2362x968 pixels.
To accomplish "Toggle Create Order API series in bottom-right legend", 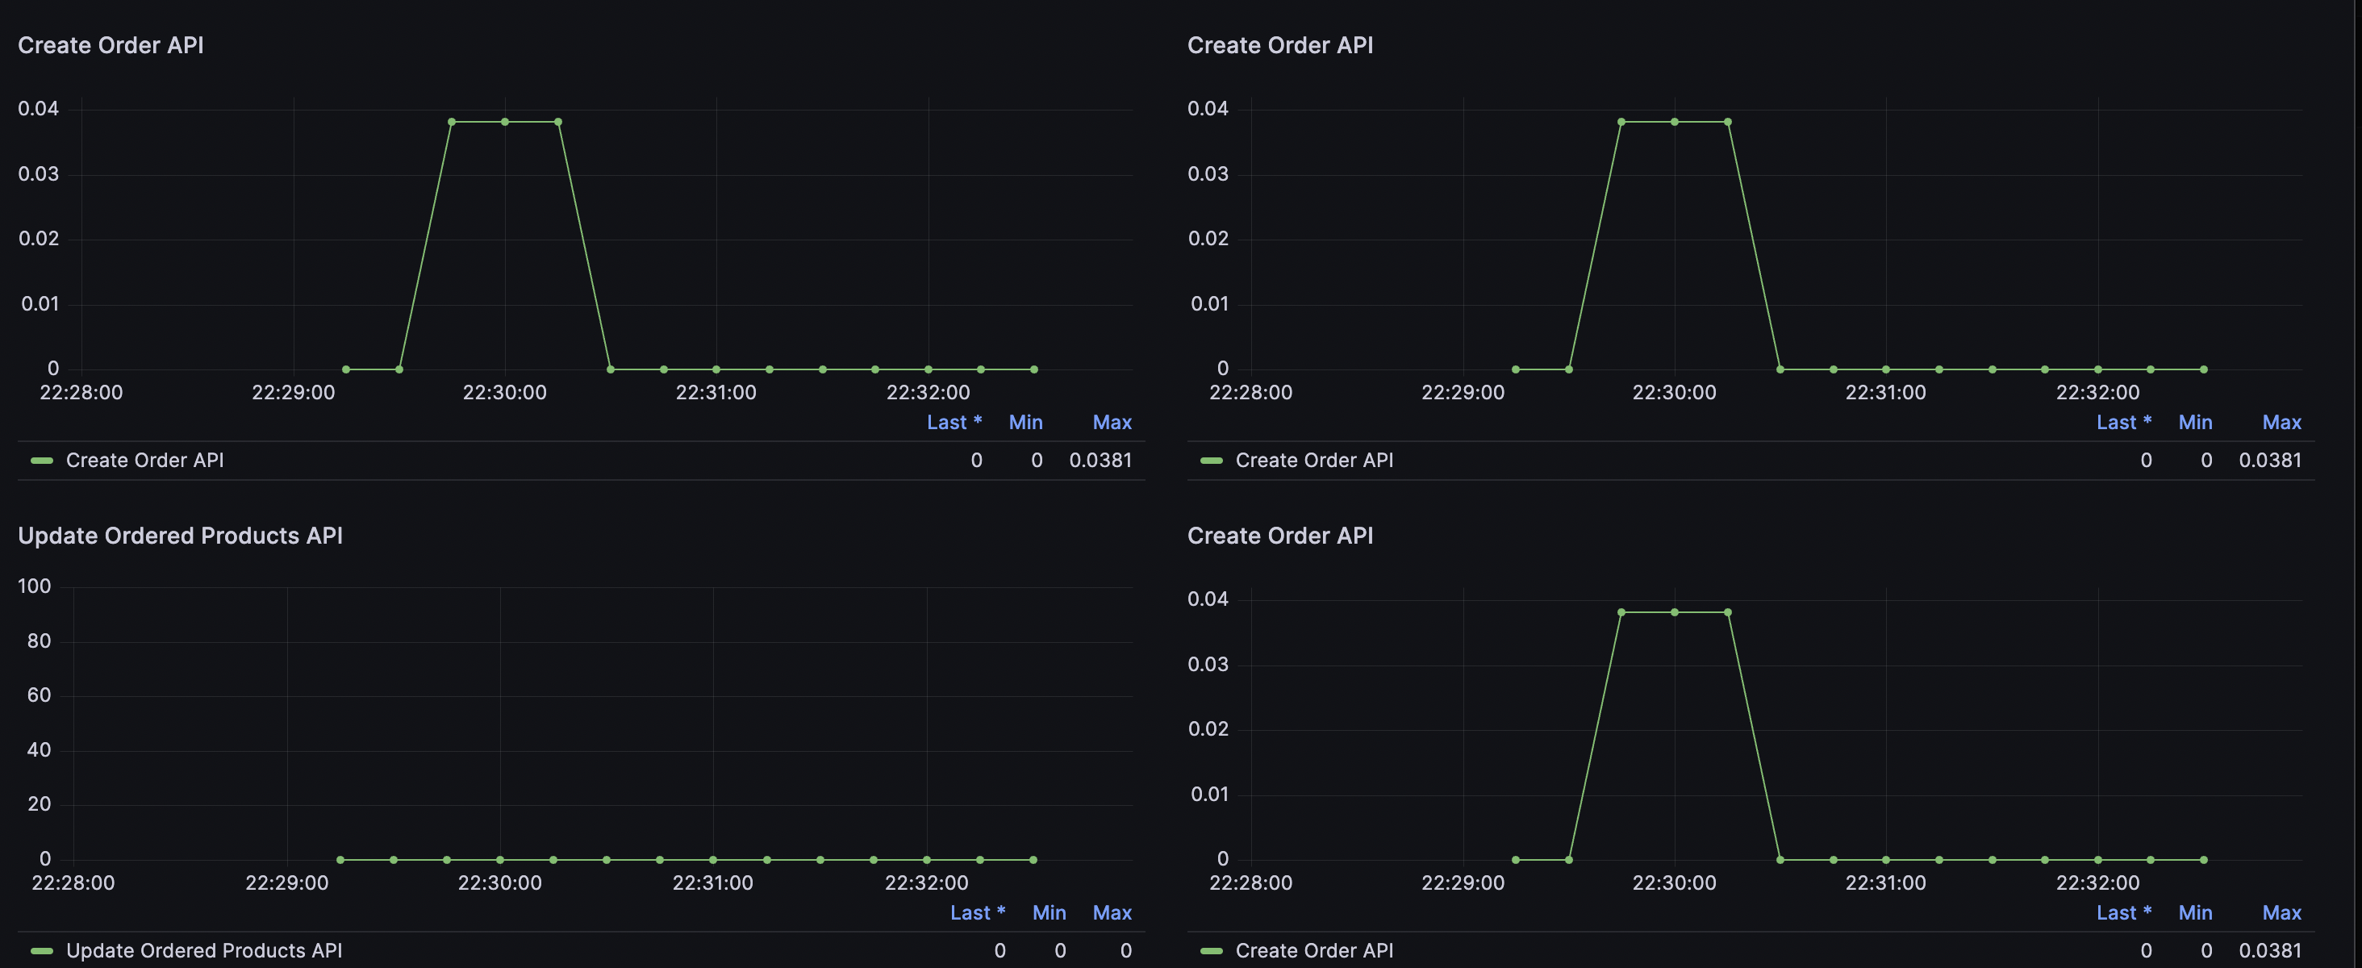I will (x=1313, y=950).
